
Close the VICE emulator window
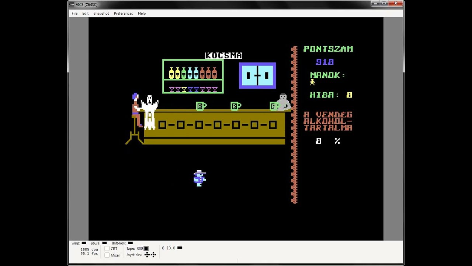point(396,4)
